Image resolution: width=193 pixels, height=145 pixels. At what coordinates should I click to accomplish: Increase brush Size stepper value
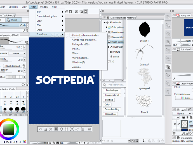click(22, 47)
